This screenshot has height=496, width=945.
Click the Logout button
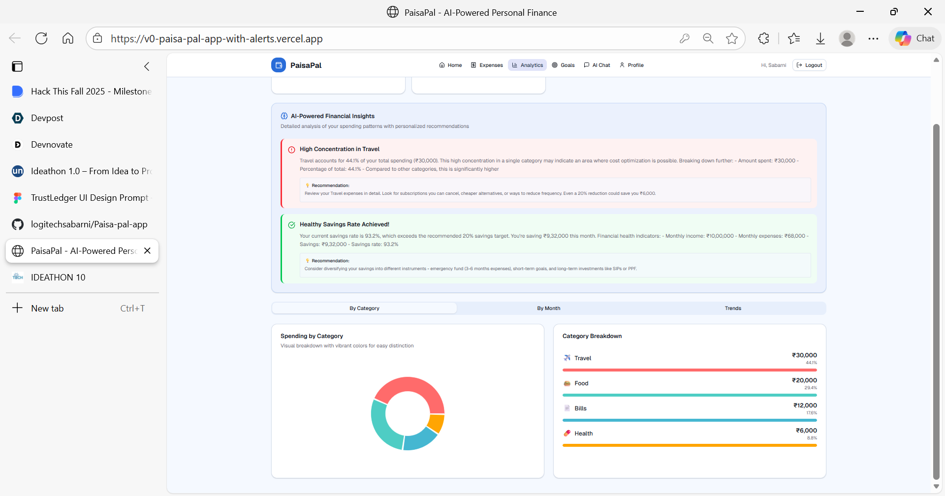click(x=809, y=65)
